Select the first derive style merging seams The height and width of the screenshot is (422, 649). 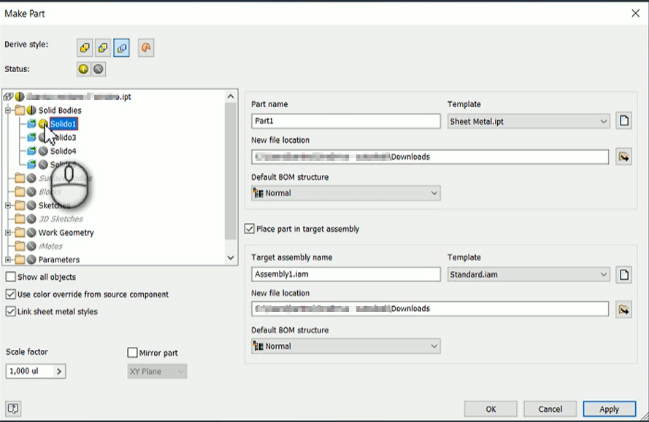tap(85, 47)
